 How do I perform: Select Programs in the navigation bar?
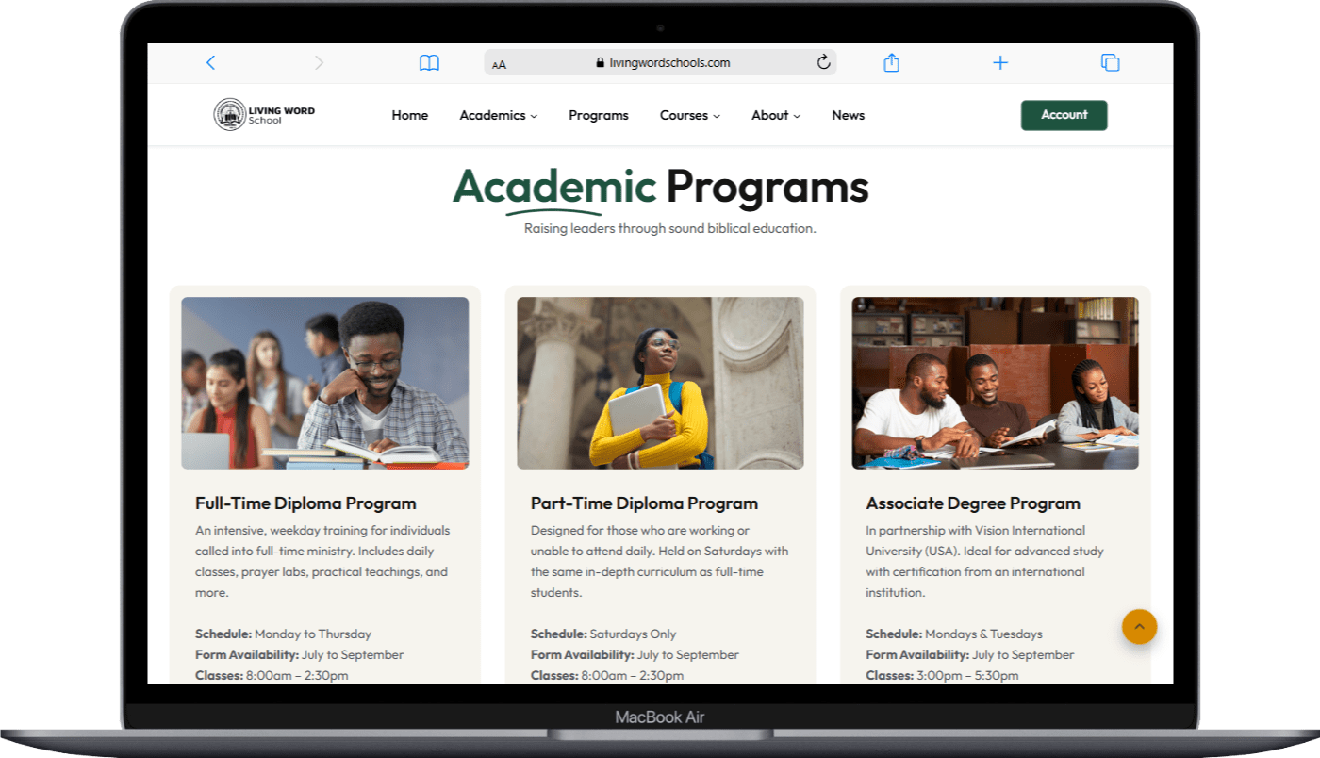tap(598, 115)
